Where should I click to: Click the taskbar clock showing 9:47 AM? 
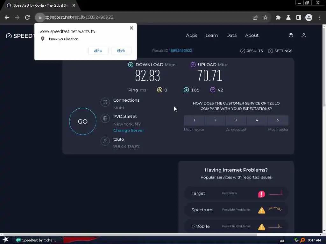click(x=314, y=240)
